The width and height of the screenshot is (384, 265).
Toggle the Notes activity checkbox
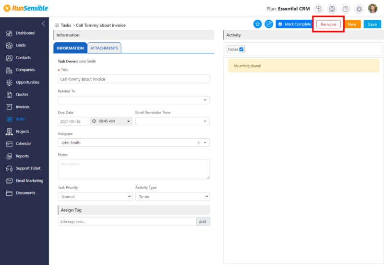pyautogui.click(x=241, y=49)
